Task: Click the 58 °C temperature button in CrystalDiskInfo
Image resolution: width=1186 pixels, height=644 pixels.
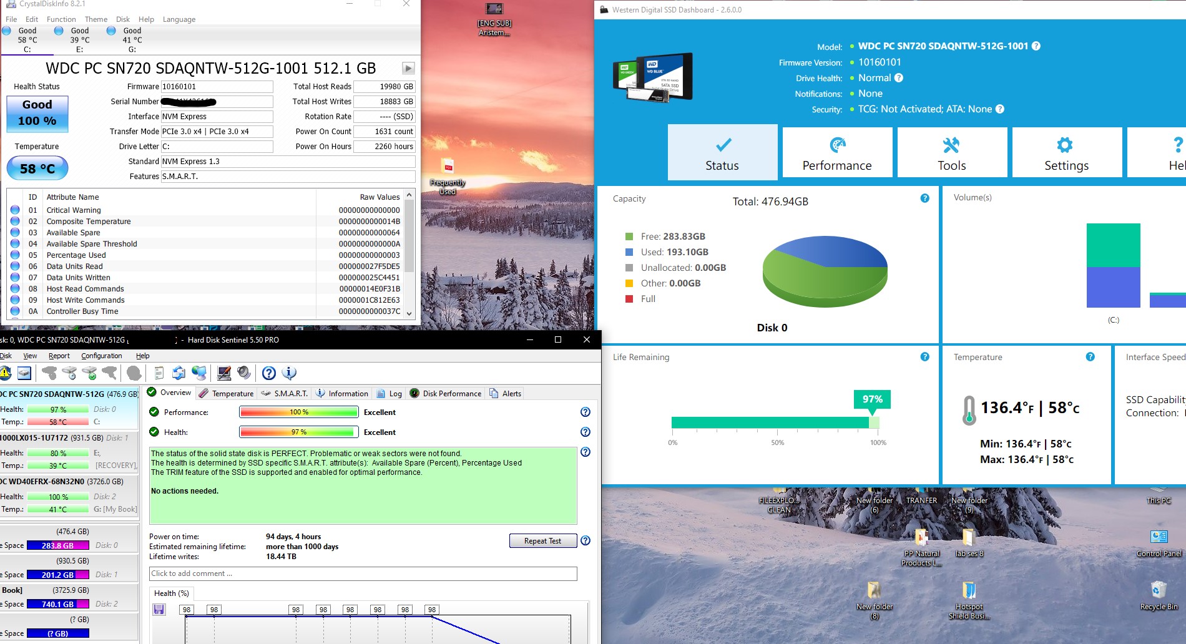Action: click(x=37, y=168)
